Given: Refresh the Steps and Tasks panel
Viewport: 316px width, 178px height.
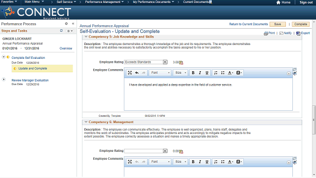Looking at the screenshot, I should [x=61, y=31].
